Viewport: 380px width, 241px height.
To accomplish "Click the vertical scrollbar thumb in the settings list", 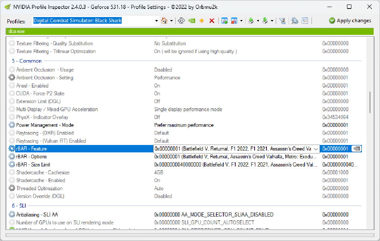I will (370, 102).
